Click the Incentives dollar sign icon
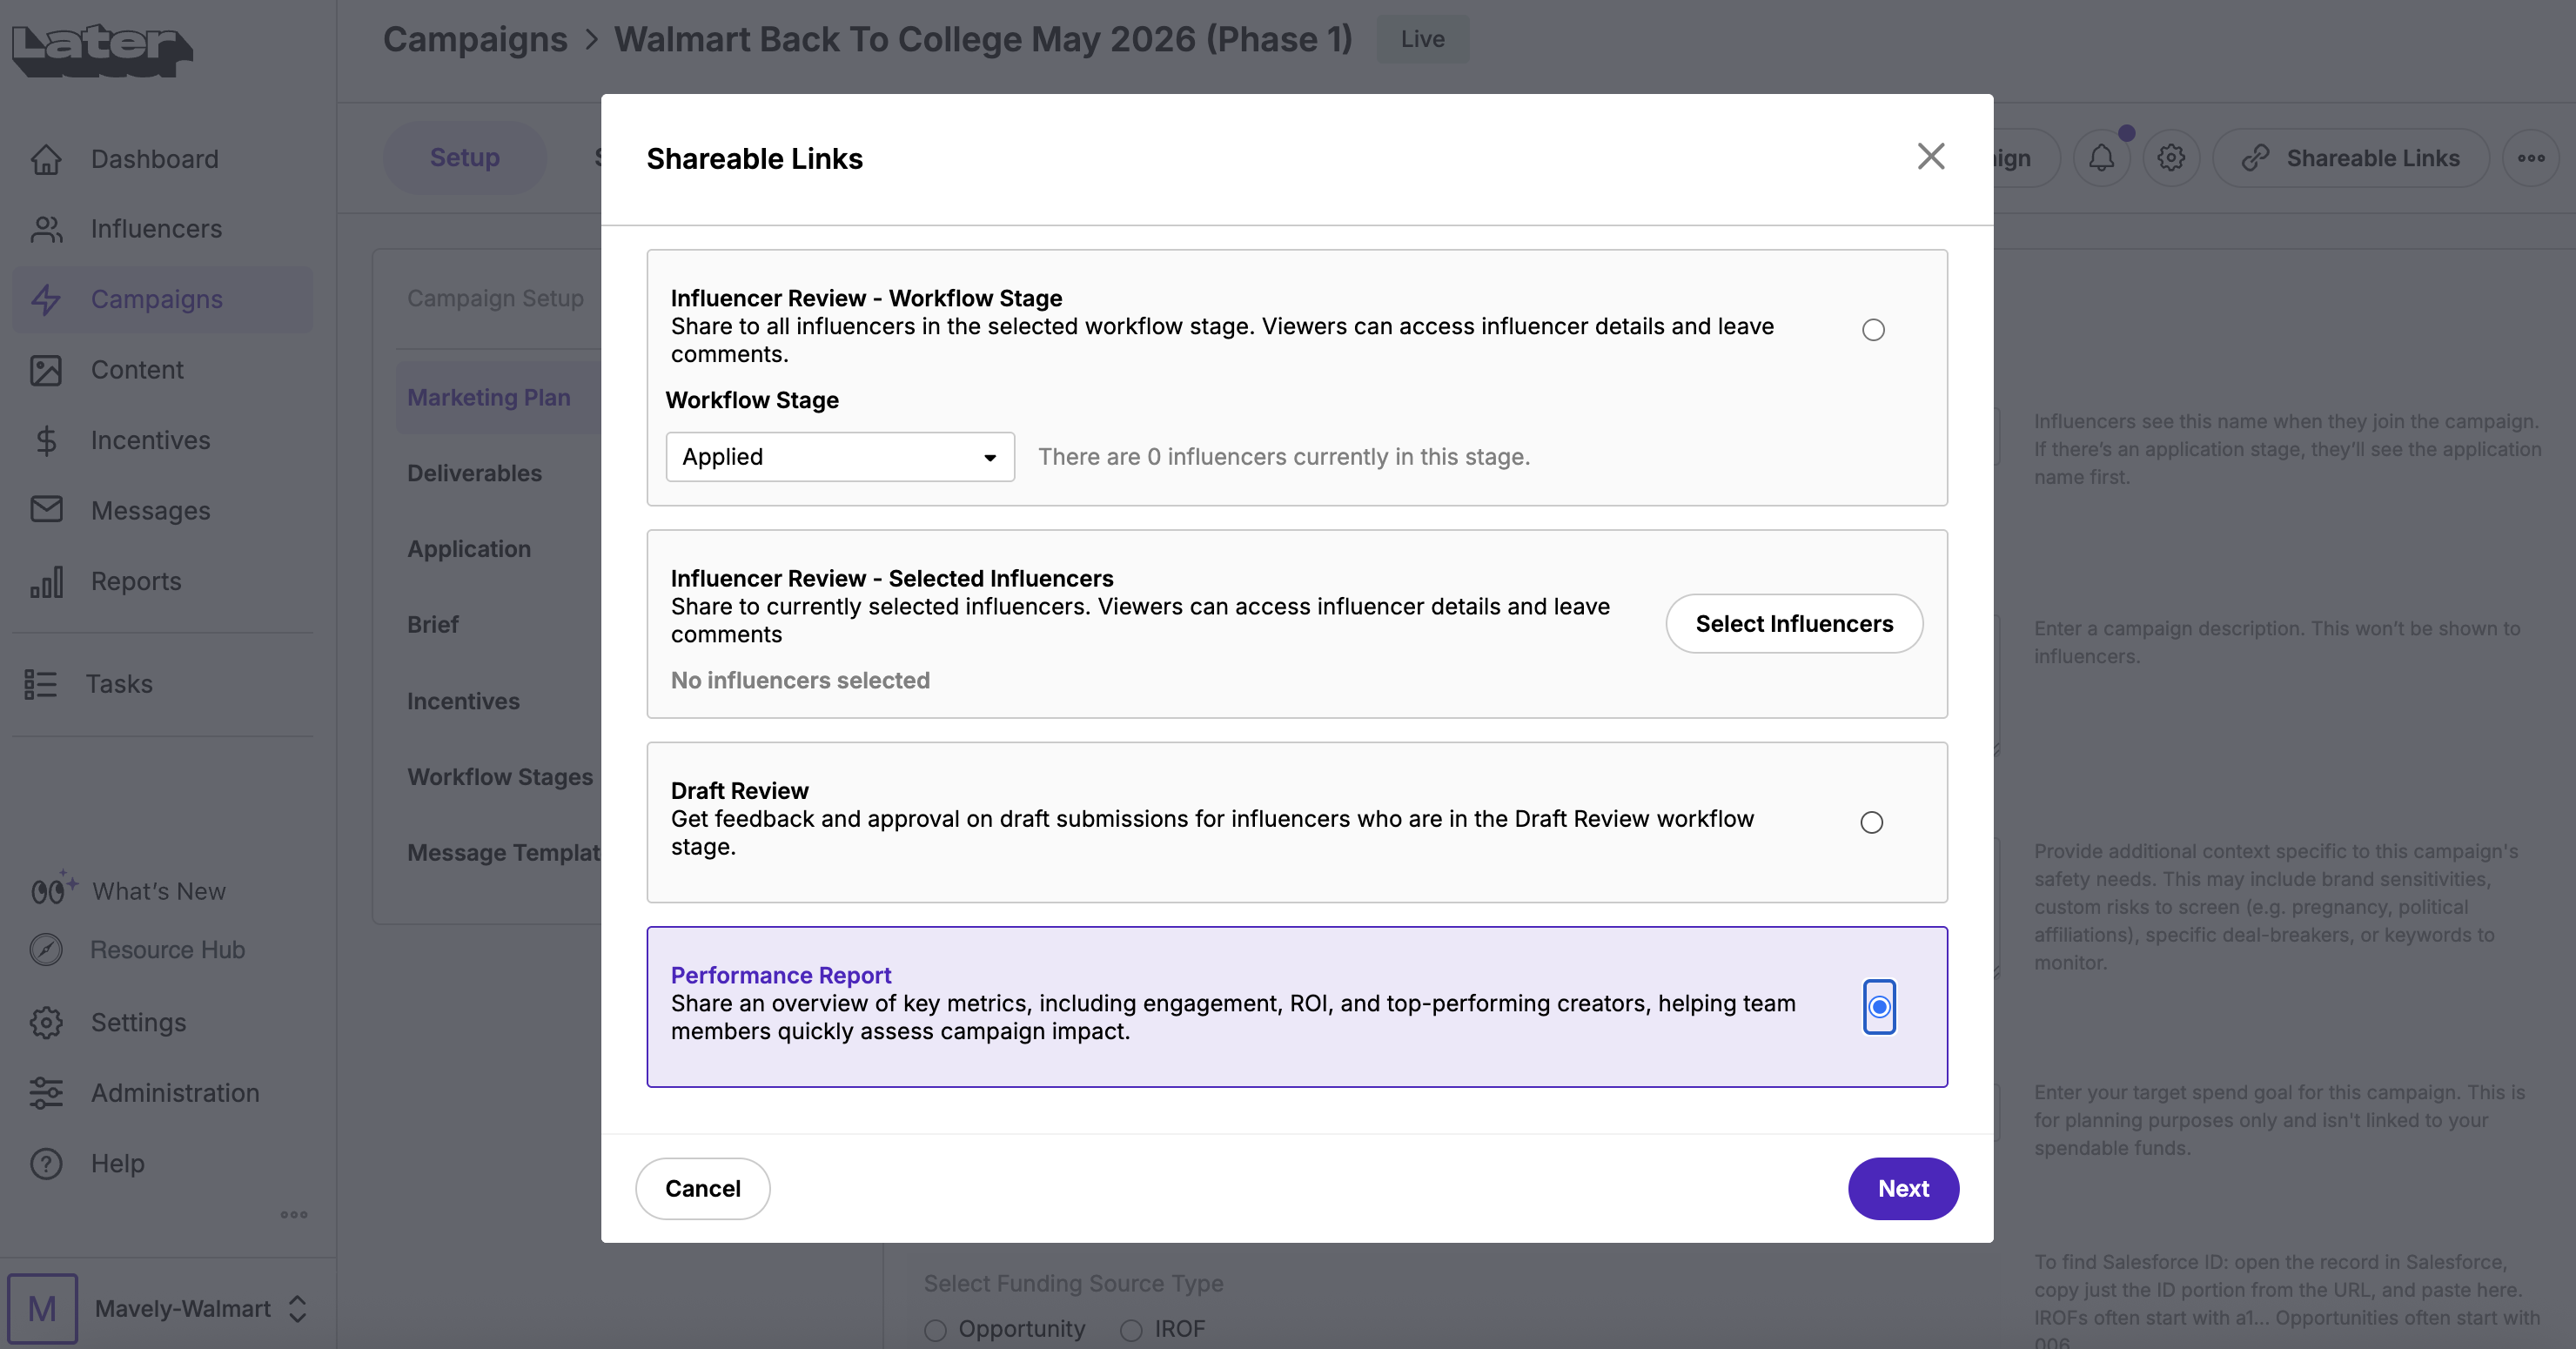2576x1349 pixels. (46, 440)
